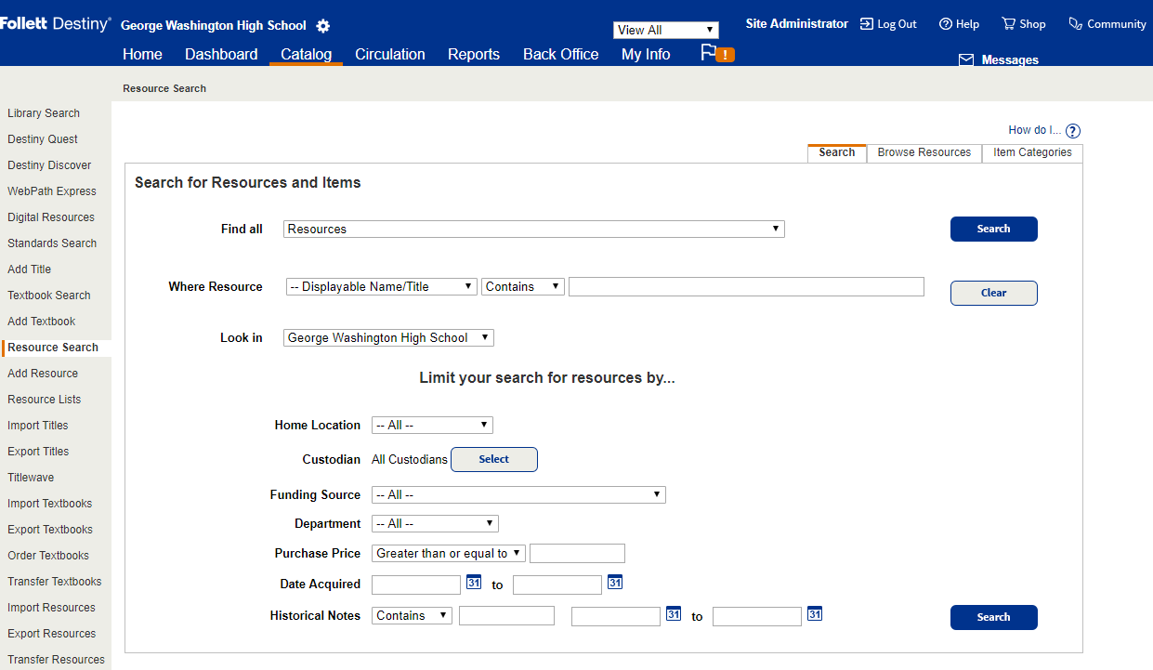The image size is (1153, 670).
Task: Switch to the Item Categories tab
Action: tap(1032, 152)
